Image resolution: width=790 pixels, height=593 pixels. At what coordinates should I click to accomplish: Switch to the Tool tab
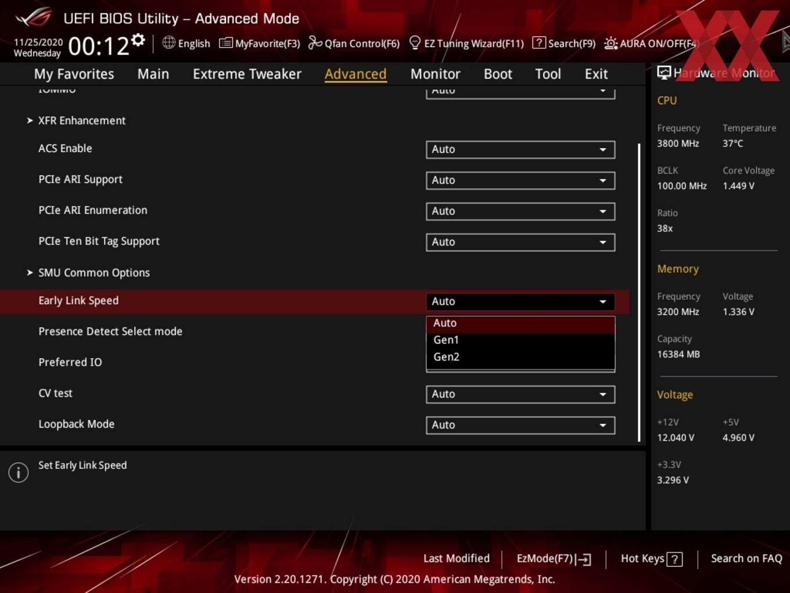pyautogui.click(x=548, y=74)
